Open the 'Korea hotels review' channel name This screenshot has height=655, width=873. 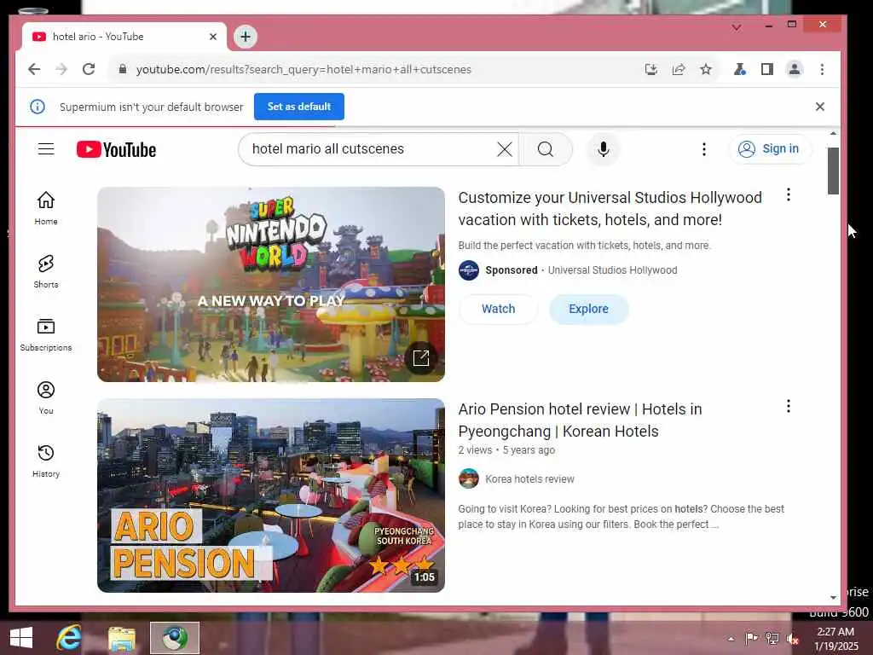pyautogui.click(x=529, y=479)
